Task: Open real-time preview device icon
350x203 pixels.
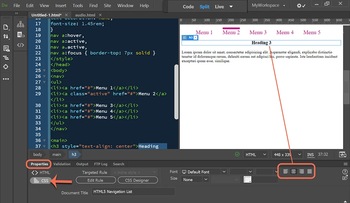Action: [342, 154]
